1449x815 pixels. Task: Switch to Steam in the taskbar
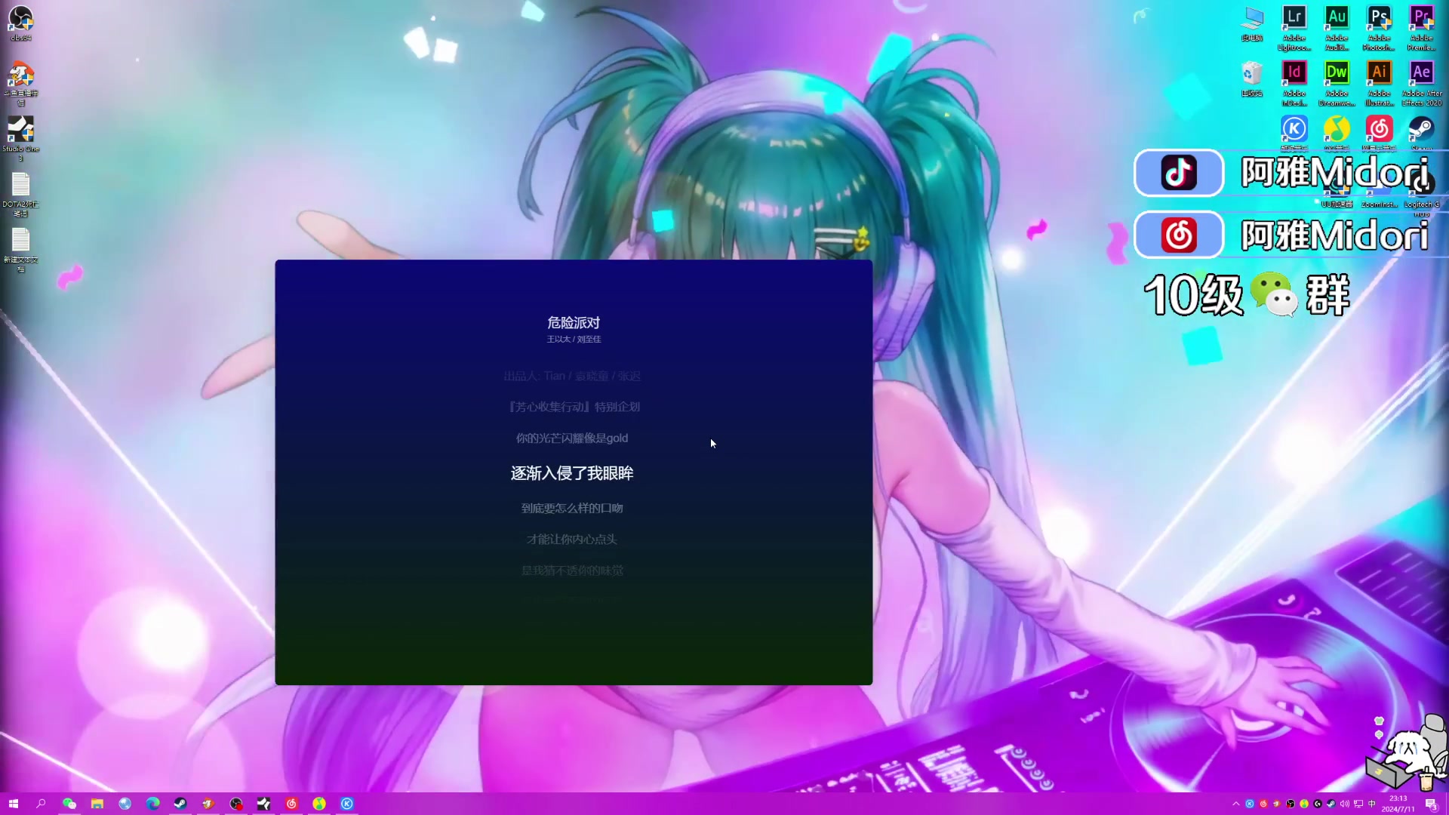pyautogui.click(x=180, y=804)
